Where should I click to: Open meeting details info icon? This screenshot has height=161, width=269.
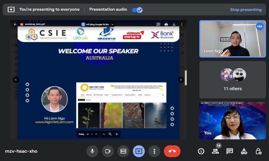tap(201, 151)
